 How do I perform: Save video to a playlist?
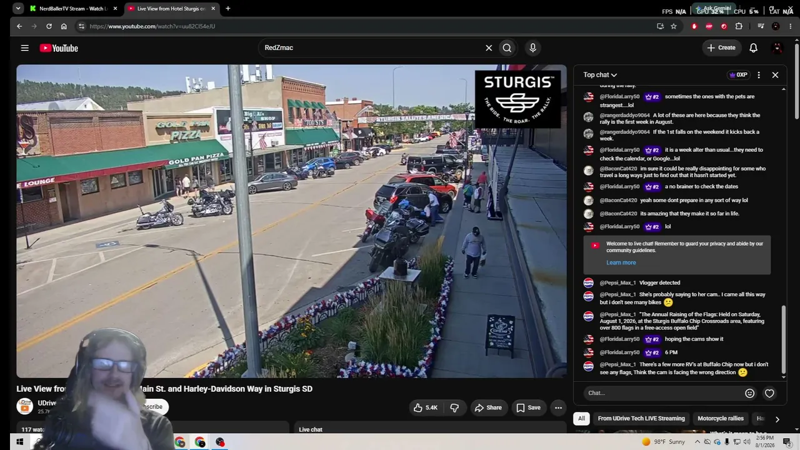click(x=528, y=407)
